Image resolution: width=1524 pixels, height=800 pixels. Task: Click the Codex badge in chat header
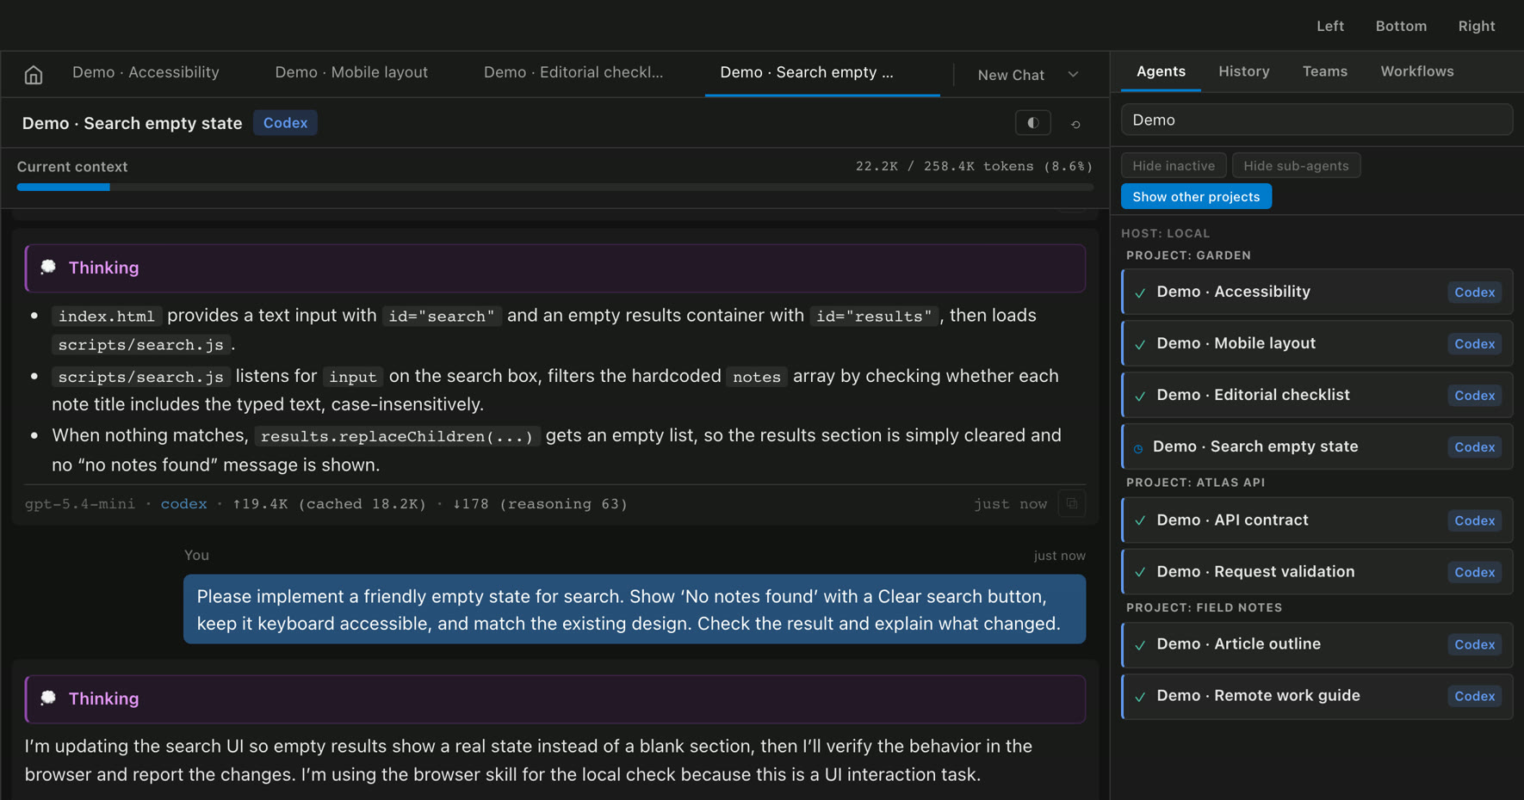pyautogui.click(x=285, y=123)
